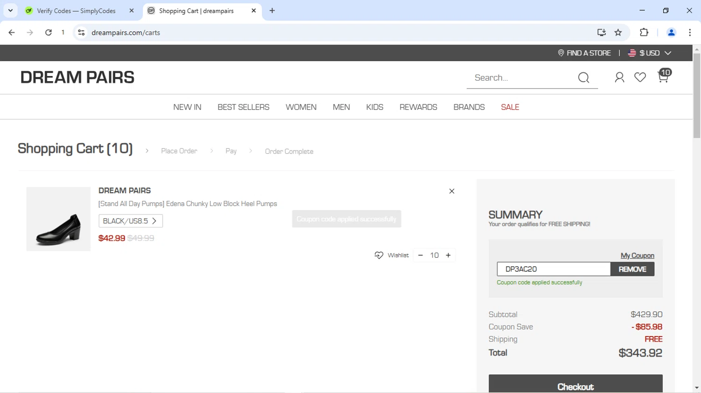
Task: Open the Chrome three-dot menu
Action: coord(690,33)
